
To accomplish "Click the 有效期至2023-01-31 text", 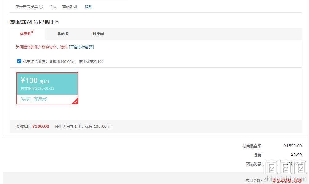I will [x=37, y=88].
